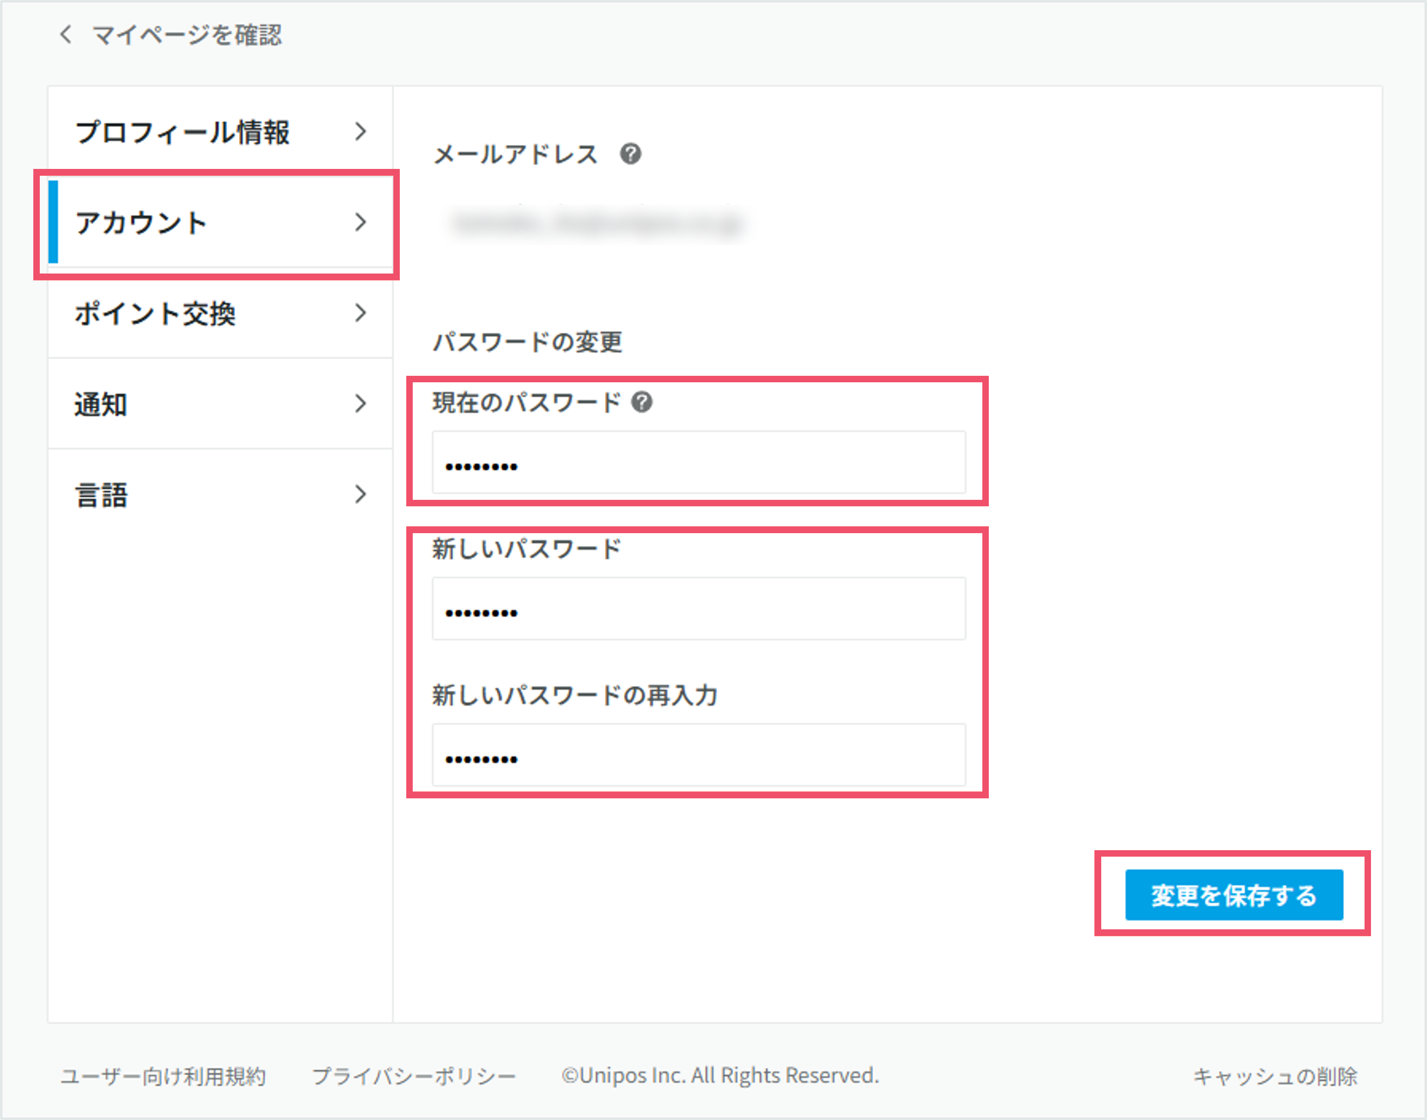Click the chevron beside プロフィール情報
Screen dimensions: 1427x1120
[x=360, y=132]
